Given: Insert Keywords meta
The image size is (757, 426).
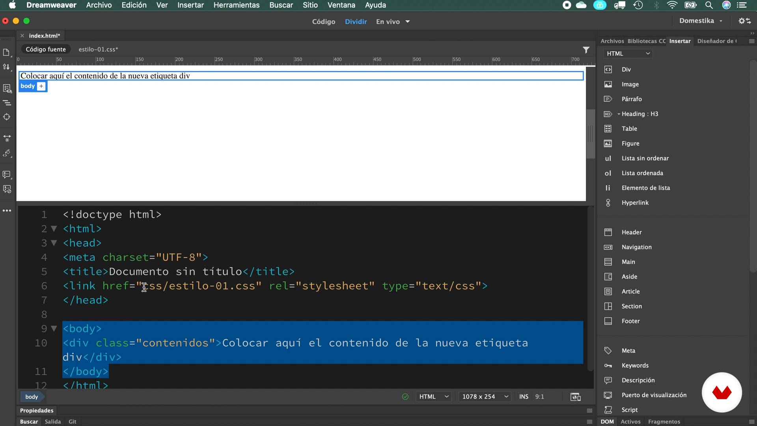Looking at the screenshot, I should coord(635,365).
